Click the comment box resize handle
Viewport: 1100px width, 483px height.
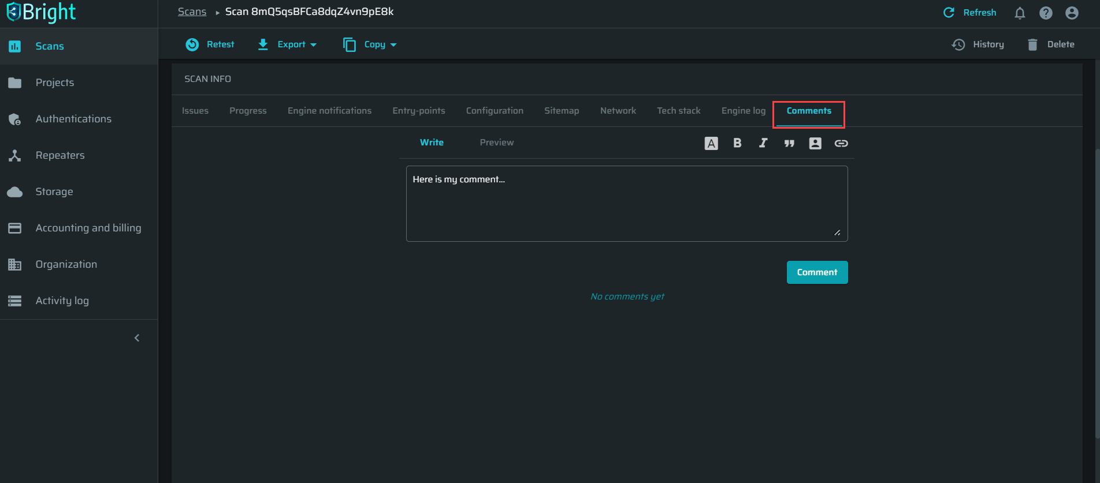[837, 233]
